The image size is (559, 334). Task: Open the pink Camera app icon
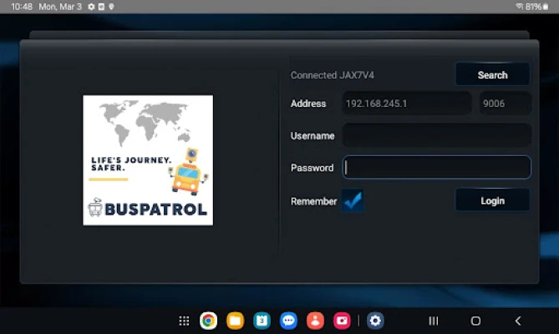342,321
